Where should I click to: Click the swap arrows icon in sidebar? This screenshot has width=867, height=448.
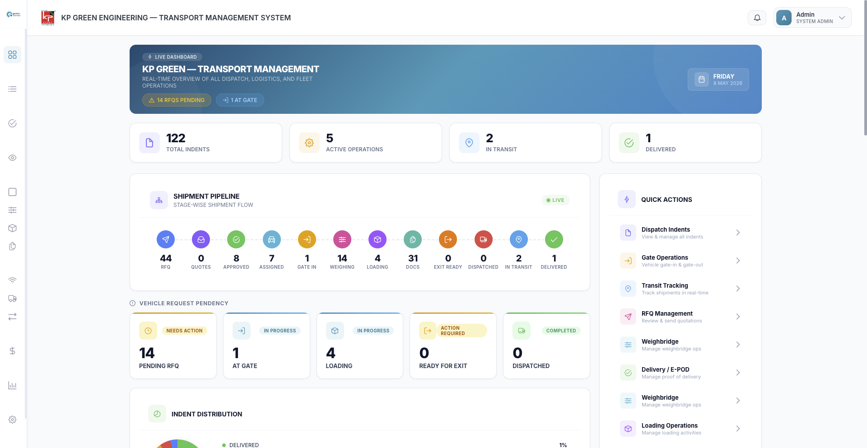tap(12, 317)
